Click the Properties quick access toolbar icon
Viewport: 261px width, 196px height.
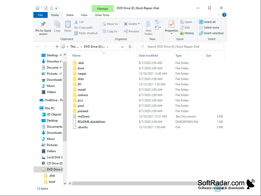(x=46, y=8)
